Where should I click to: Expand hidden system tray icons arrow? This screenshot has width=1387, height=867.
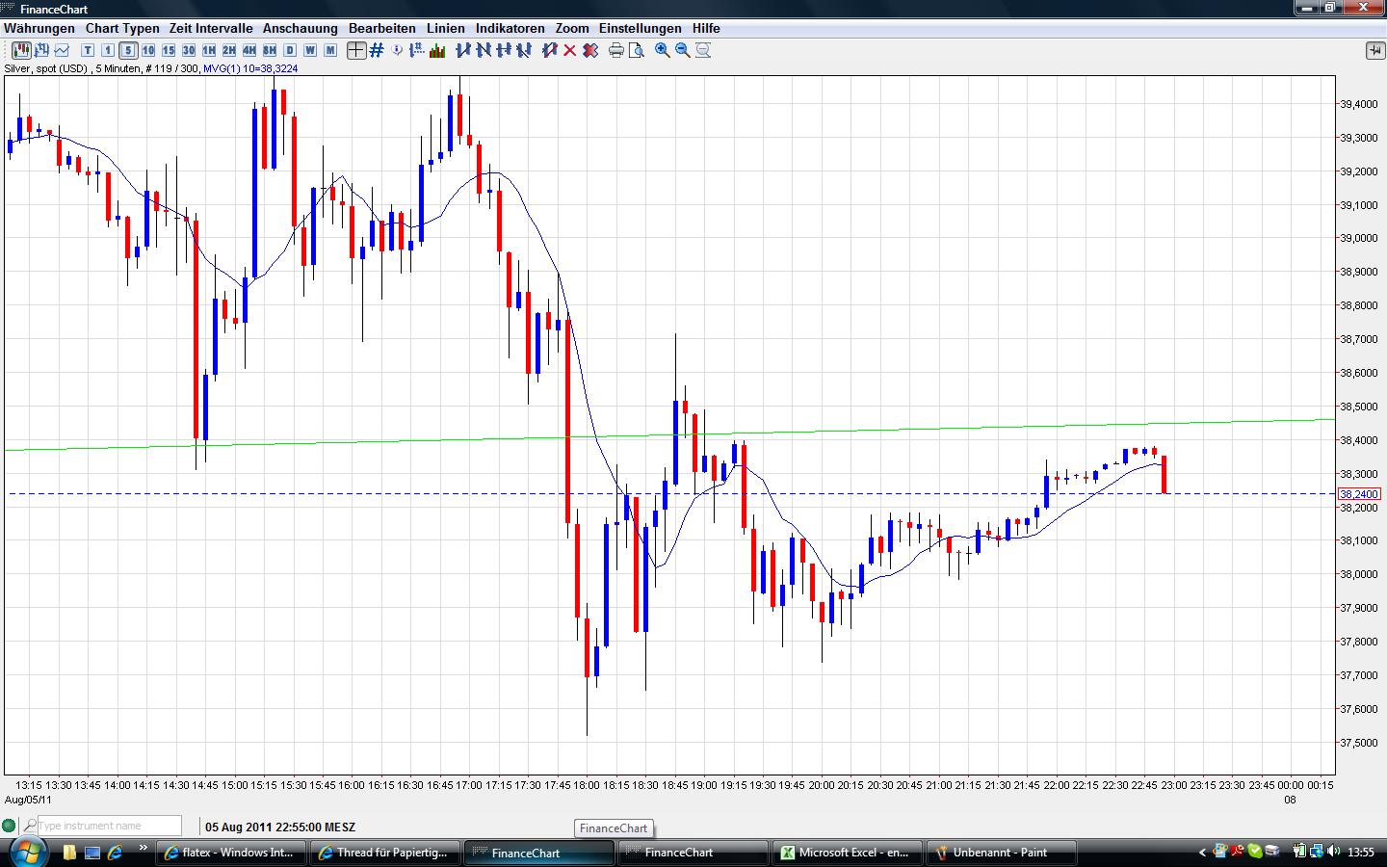[1202, 853]
